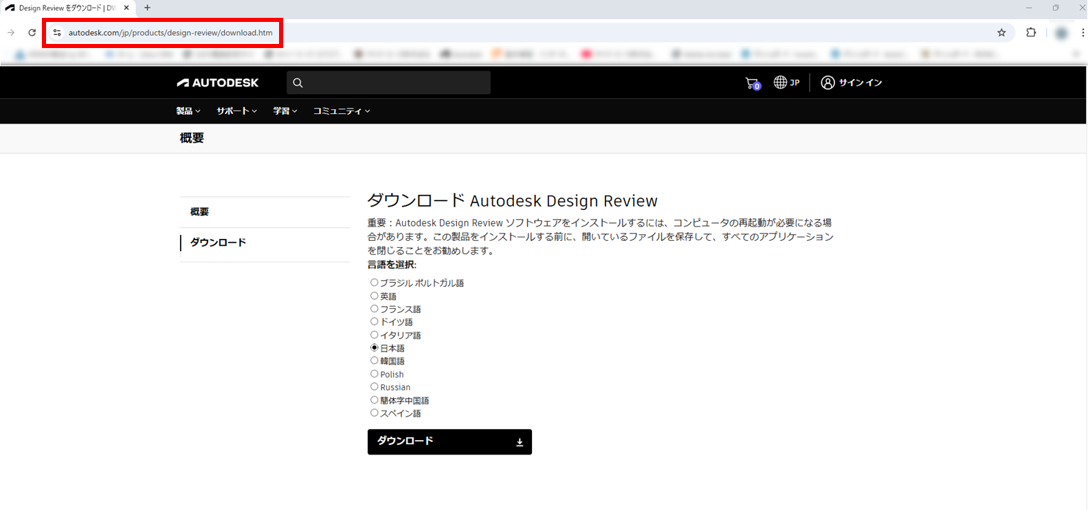Viewport: 1088px width, 510px height.
Task: Click the browser forward arrow
Action: coord(11,32)
